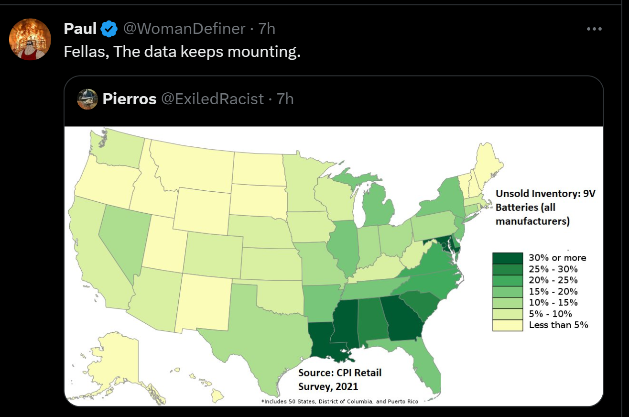Screen dimensions: 629x417
Task: Click the "25% - 30%" legend swatch
Action: coord(508,269)
